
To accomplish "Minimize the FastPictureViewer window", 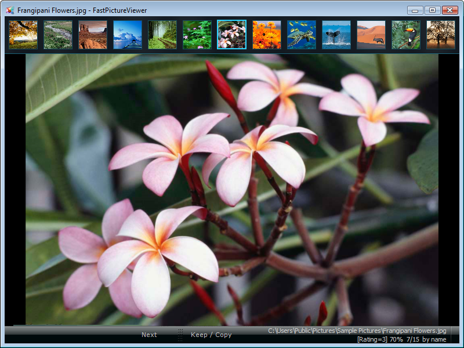I will 415,10.
